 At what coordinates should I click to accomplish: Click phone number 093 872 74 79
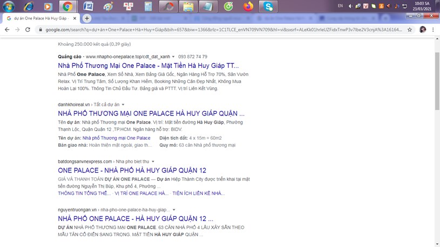(193, 57)
